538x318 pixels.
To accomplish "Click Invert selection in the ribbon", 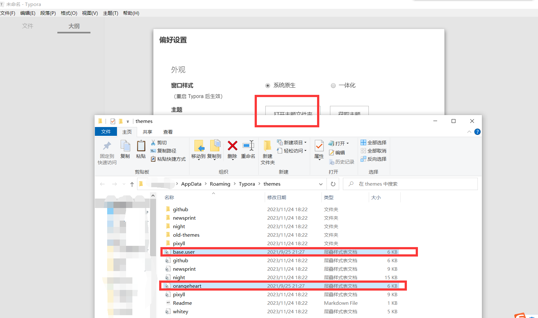I will 373,159.
